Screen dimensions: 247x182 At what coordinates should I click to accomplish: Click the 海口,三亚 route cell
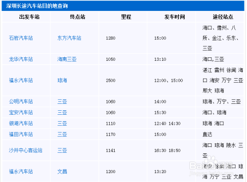pyautogui.click(x=213, y=59)
